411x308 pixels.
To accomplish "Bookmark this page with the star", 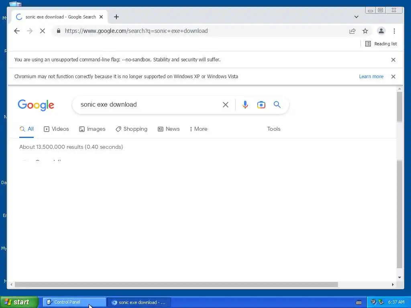I will (365, 31).
